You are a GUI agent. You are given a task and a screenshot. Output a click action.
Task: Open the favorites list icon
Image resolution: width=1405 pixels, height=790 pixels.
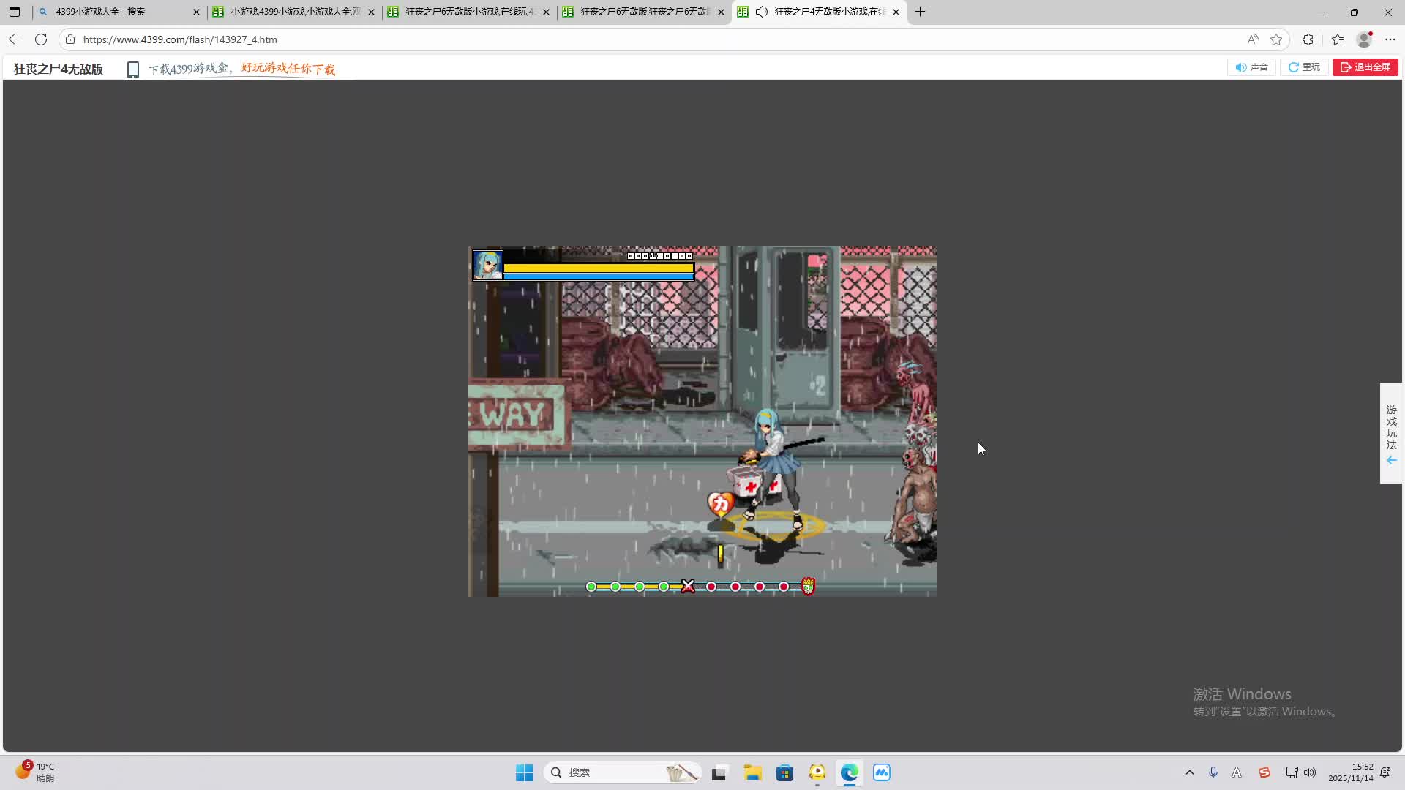point(1338,39)
